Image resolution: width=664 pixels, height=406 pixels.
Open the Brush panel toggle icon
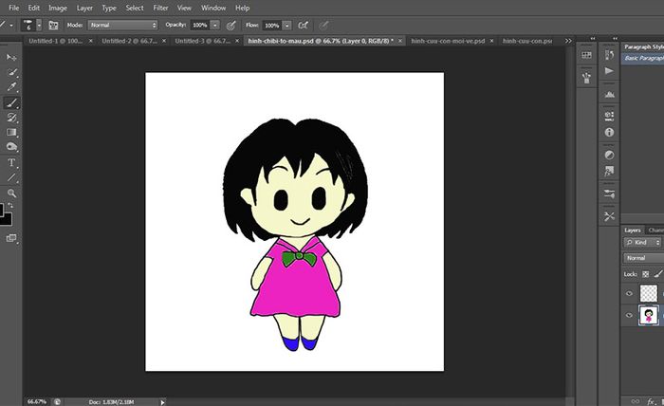[53, 26]
